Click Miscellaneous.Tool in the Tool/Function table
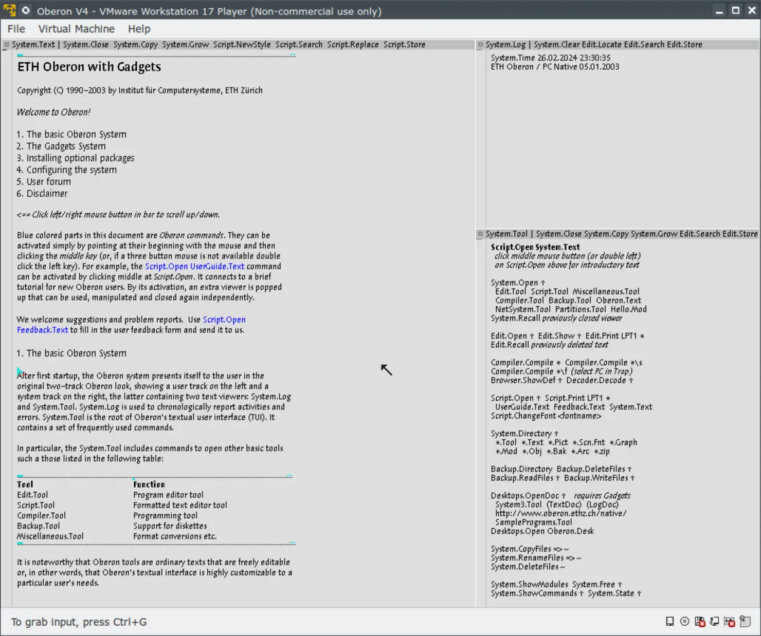This screenshot has width=761, height=636. tap(50, 536)
